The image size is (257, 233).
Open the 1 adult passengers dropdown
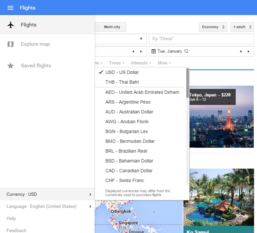click(x=242, y=27)
